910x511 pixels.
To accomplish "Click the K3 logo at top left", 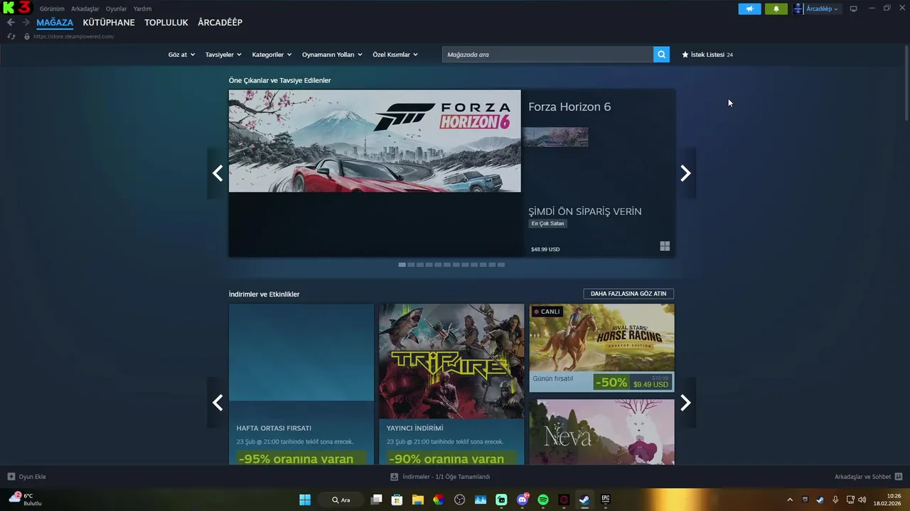I will pyautogui.click(x=16, y=8).
